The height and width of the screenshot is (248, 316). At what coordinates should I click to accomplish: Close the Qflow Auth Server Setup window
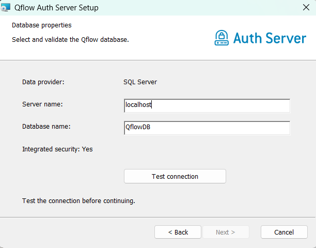click(306, 7)
